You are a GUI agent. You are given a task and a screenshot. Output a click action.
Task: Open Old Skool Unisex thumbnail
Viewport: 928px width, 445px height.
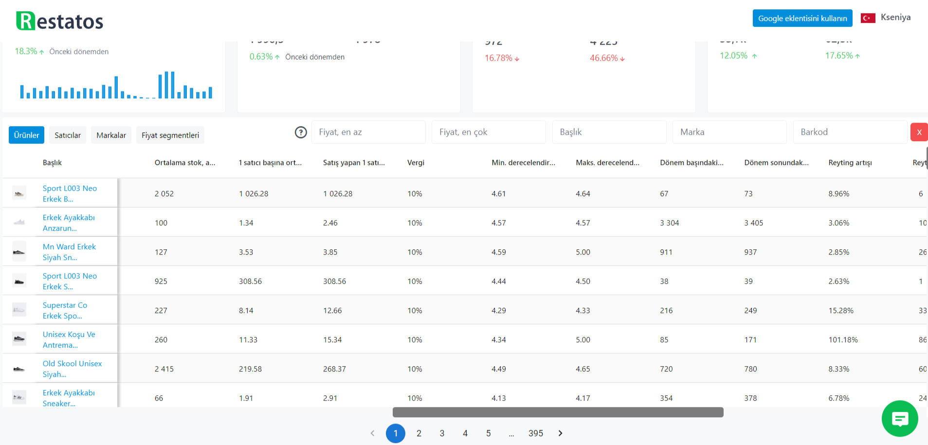click(x=19, y=369)
